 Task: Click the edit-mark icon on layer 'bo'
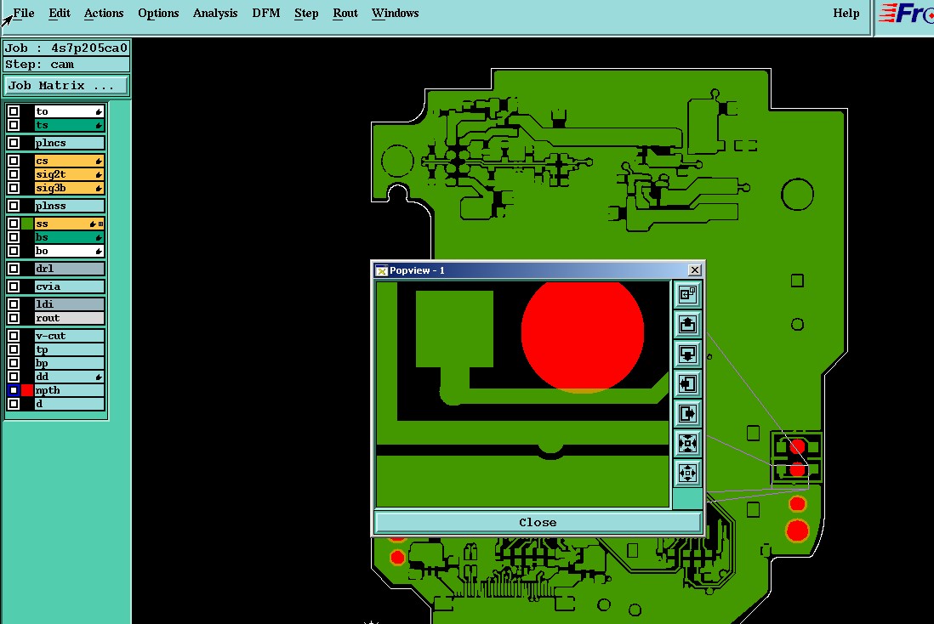(99, 252)
